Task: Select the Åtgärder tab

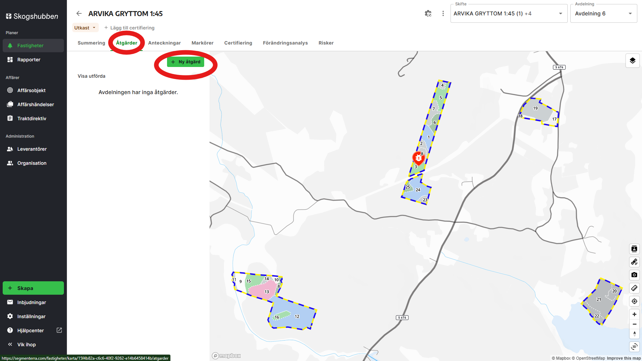Action: tap(127, 43)
